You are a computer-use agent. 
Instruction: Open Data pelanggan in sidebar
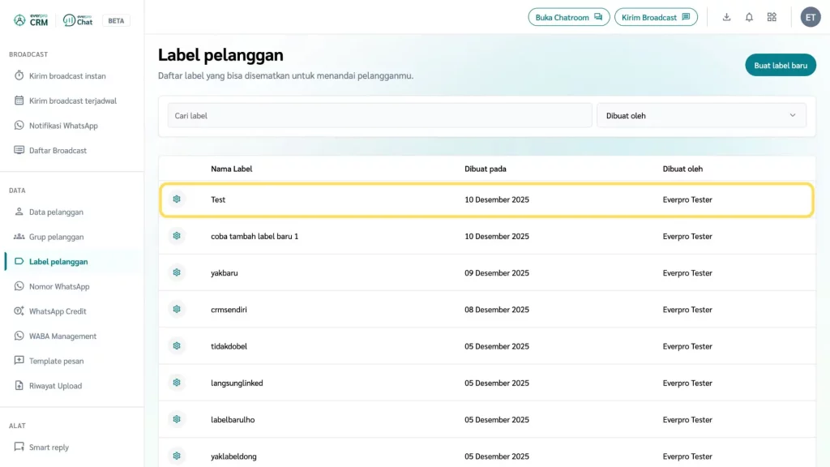tap(56, 212)
